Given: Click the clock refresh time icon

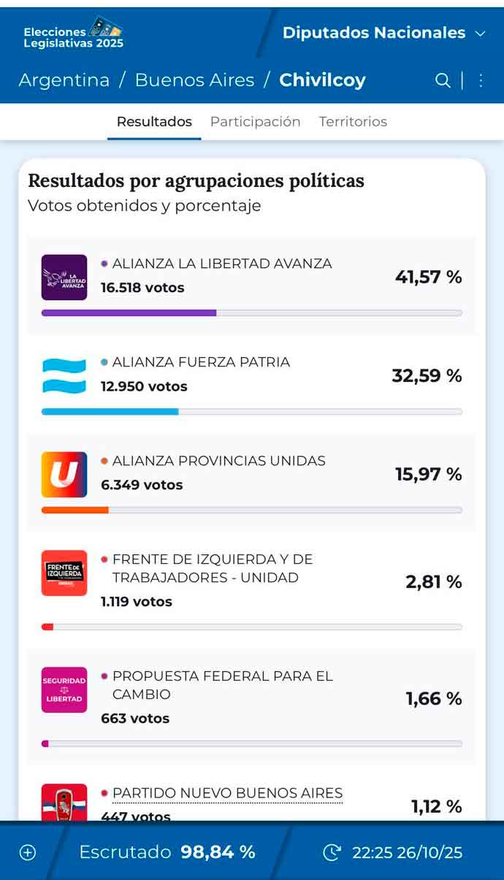Looking at the screenshot, I should pyautogui.click(x=332, y=852).
